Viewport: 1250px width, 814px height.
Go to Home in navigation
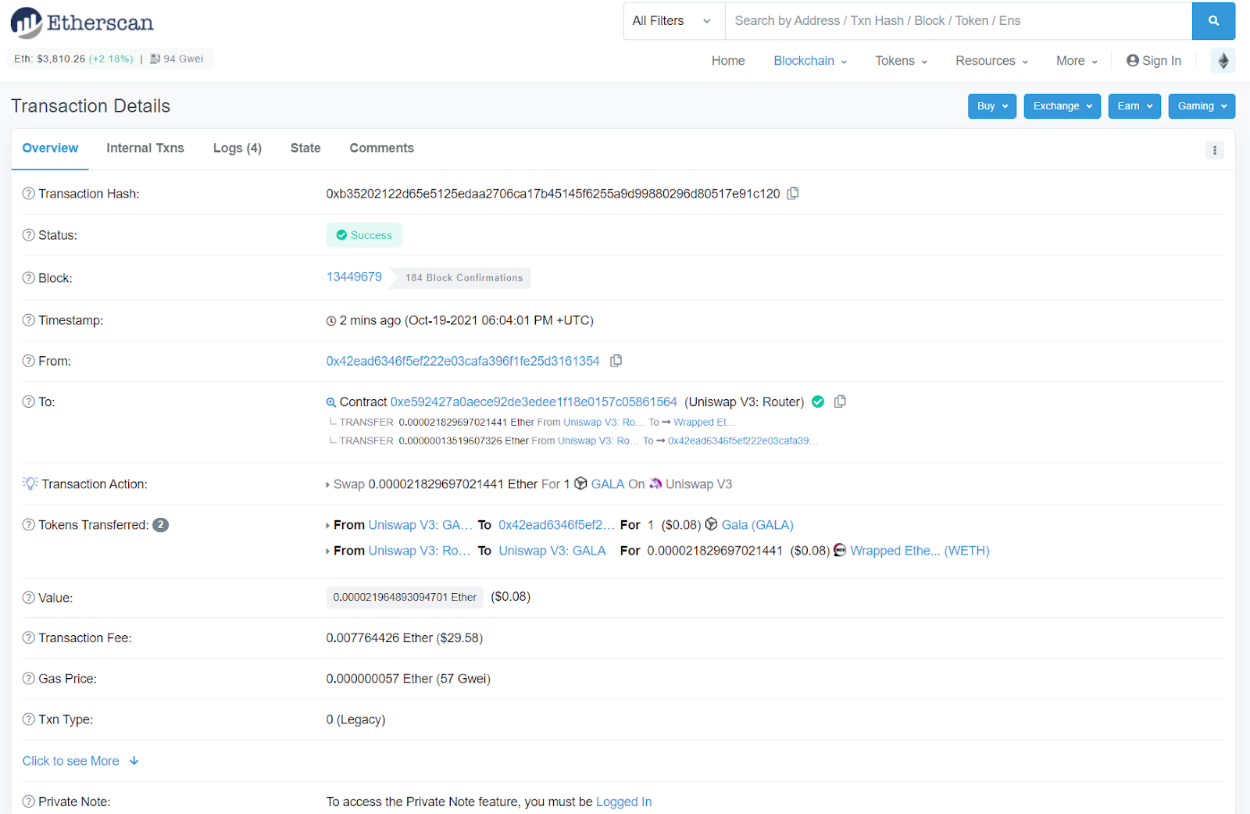pos(728,61)
